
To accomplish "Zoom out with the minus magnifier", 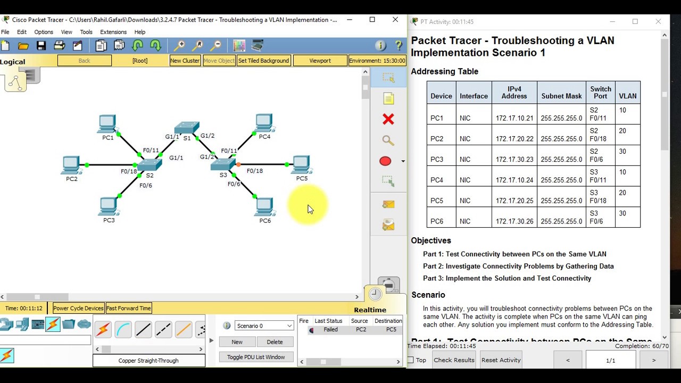I will coord(216,46).
